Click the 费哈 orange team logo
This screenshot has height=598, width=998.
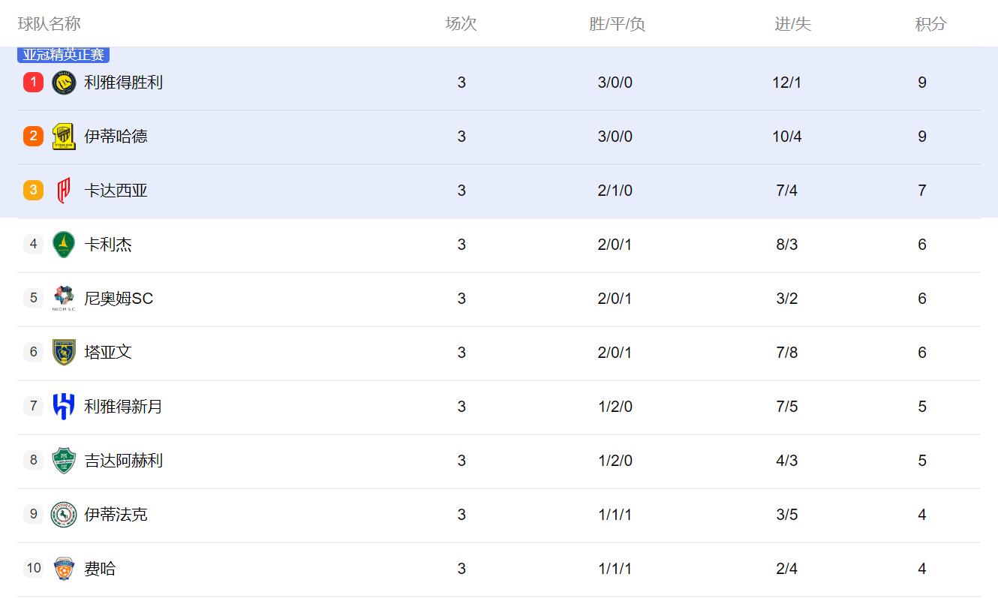click(x=64, y=569)
